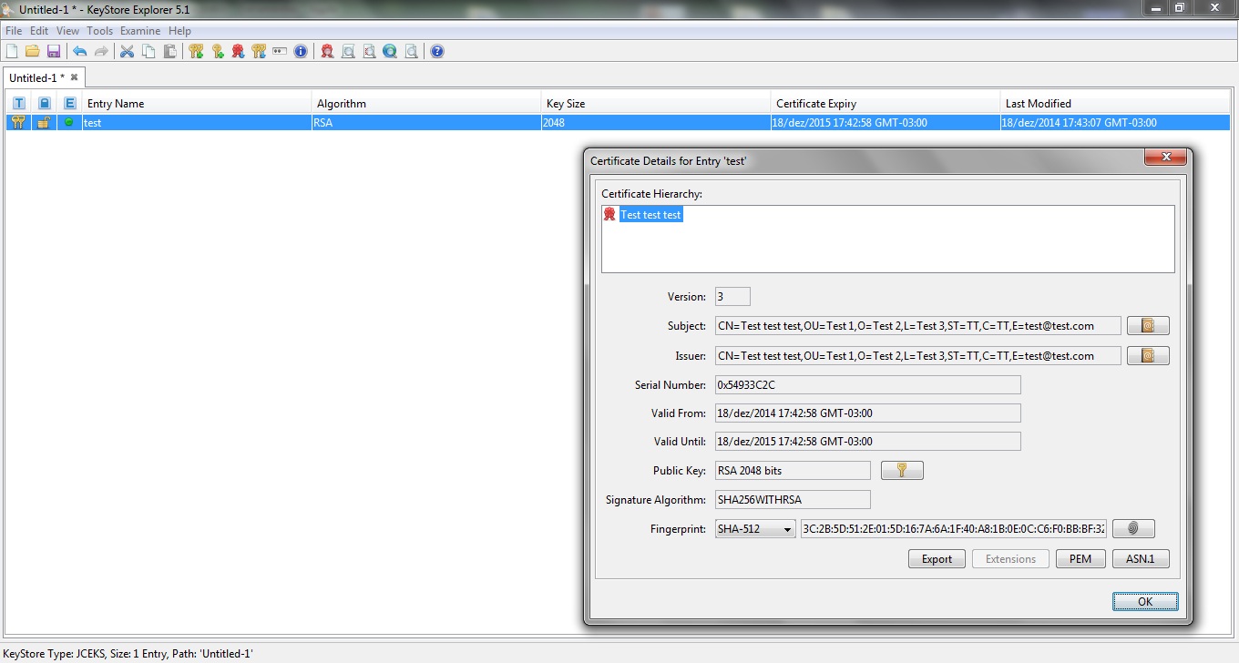Image resolution: width=1239 pixels, height=663 pixels.
Task: Sort by Key Size column header
Action: 656,103
